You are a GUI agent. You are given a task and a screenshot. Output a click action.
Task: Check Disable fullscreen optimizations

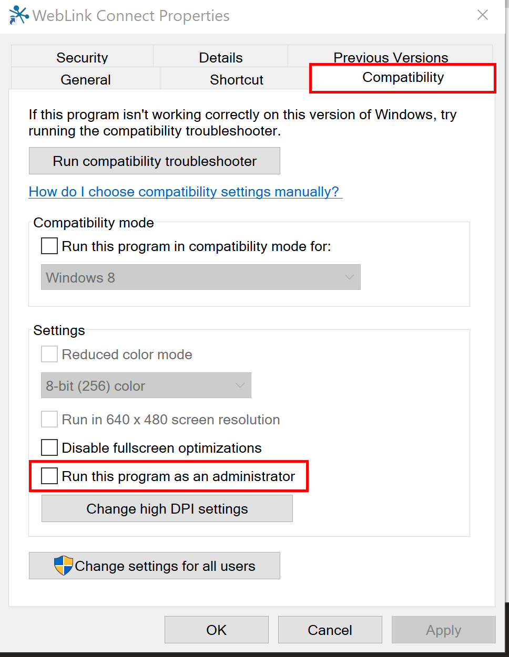(49, 447)
